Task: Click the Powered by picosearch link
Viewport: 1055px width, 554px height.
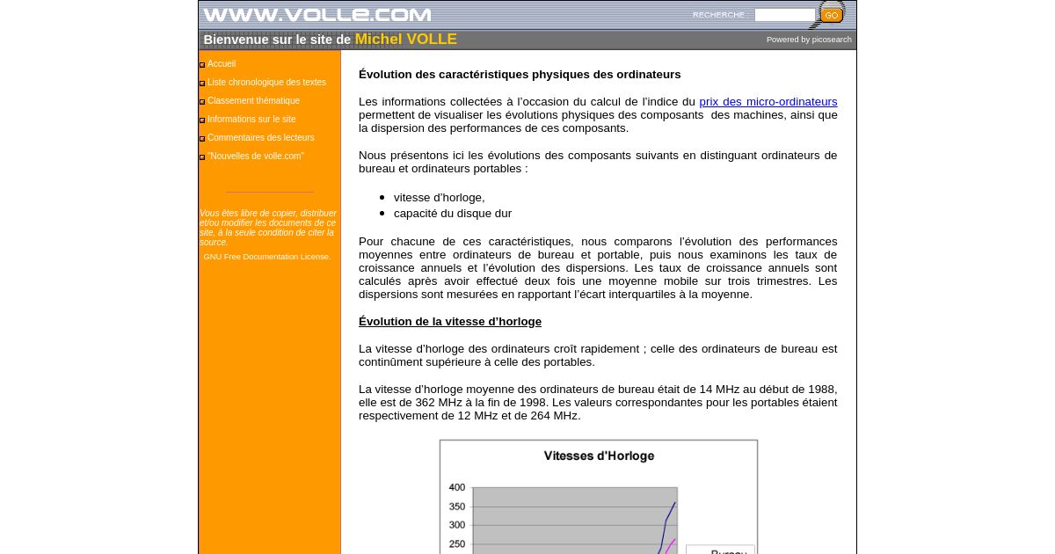Action: (x=809, y=40)
